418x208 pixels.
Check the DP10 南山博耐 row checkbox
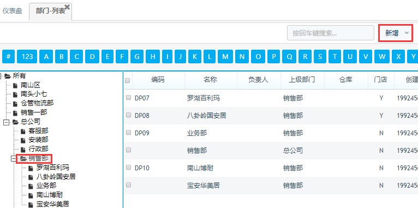(128, 167)
